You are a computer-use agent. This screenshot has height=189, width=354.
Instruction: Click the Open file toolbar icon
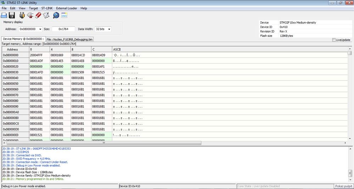point(4,15)
